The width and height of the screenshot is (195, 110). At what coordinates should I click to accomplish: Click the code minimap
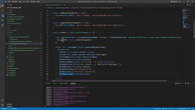187,19
